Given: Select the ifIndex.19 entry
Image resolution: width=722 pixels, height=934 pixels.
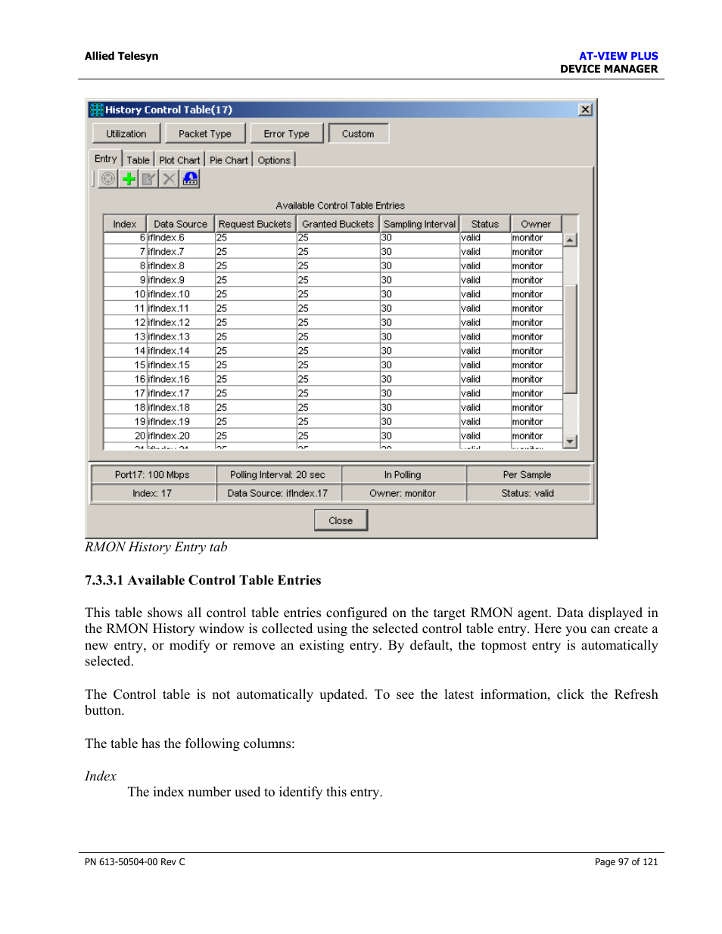Looking at the screenshot, I should 333,422.
